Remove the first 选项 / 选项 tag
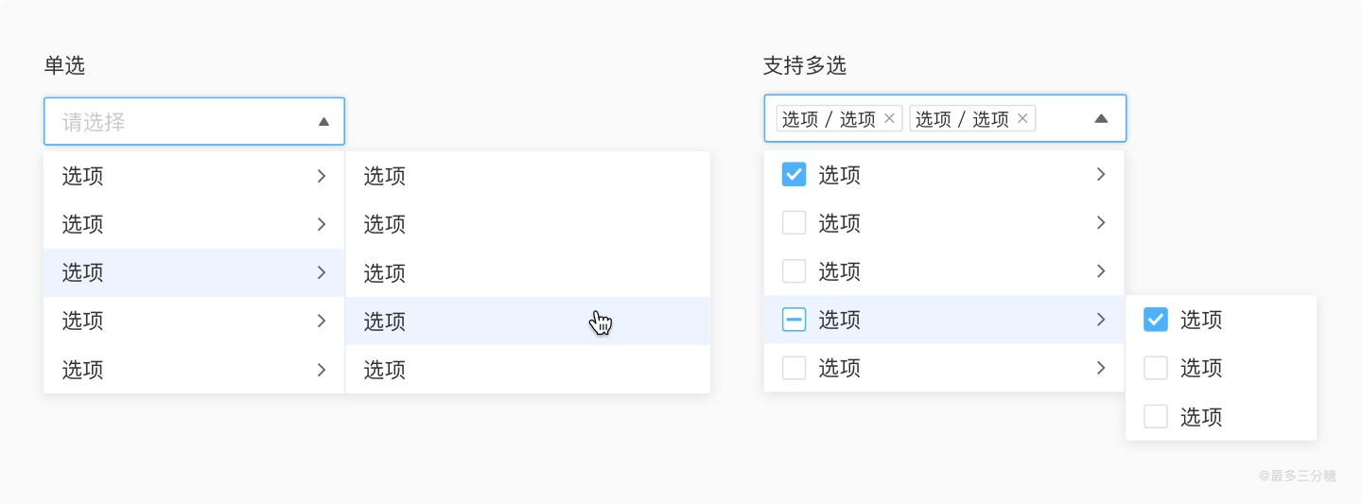This screenshot has height=504, width=1362. [x=889, y=119]
